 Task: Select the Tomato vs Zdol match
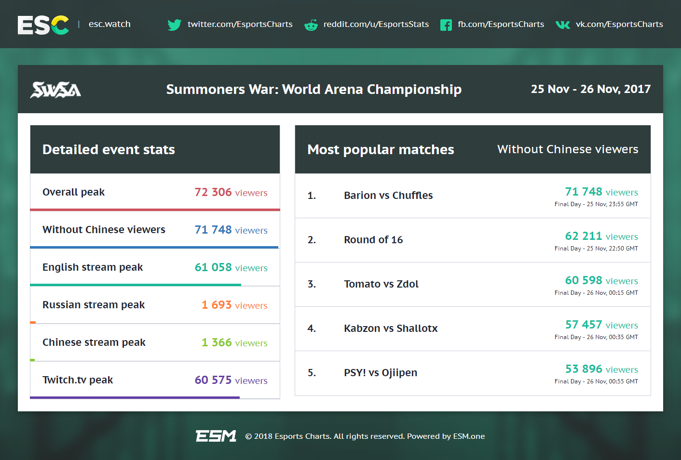[381, 284]
